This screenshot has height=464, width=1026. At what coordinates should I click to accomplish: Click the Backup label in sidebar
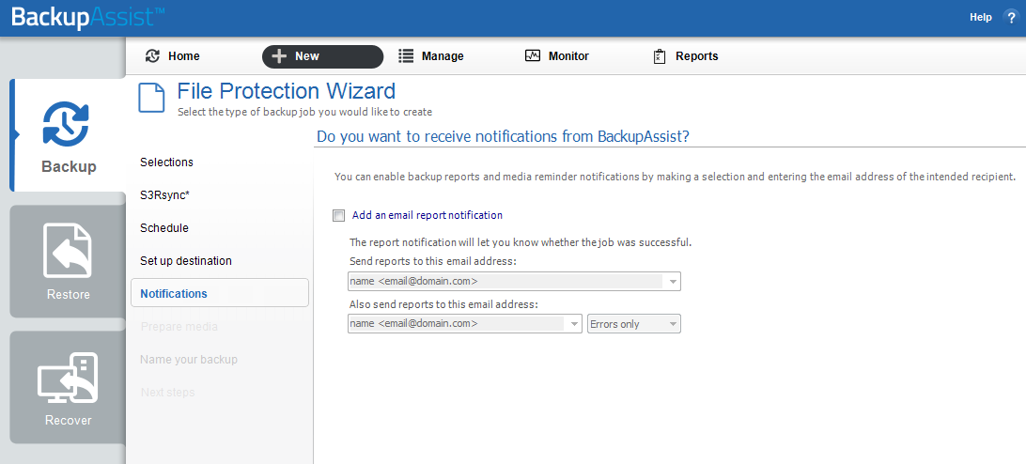tap(69, 167)
